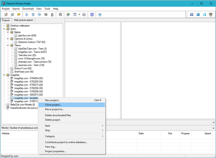Open the Start submenu arrow
The width and height of the screenshot is (216, 158).
[x=102, y=126]
